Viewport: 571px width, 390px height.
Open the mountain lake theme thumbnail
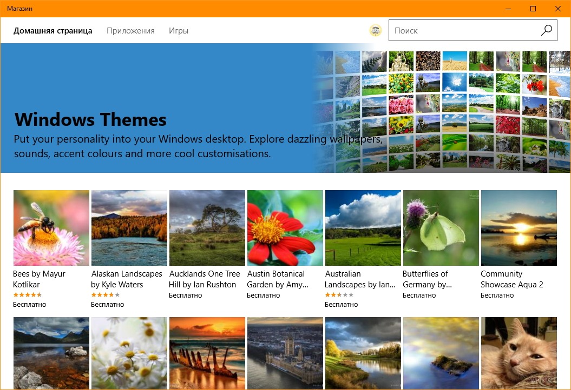click(51, 353)
